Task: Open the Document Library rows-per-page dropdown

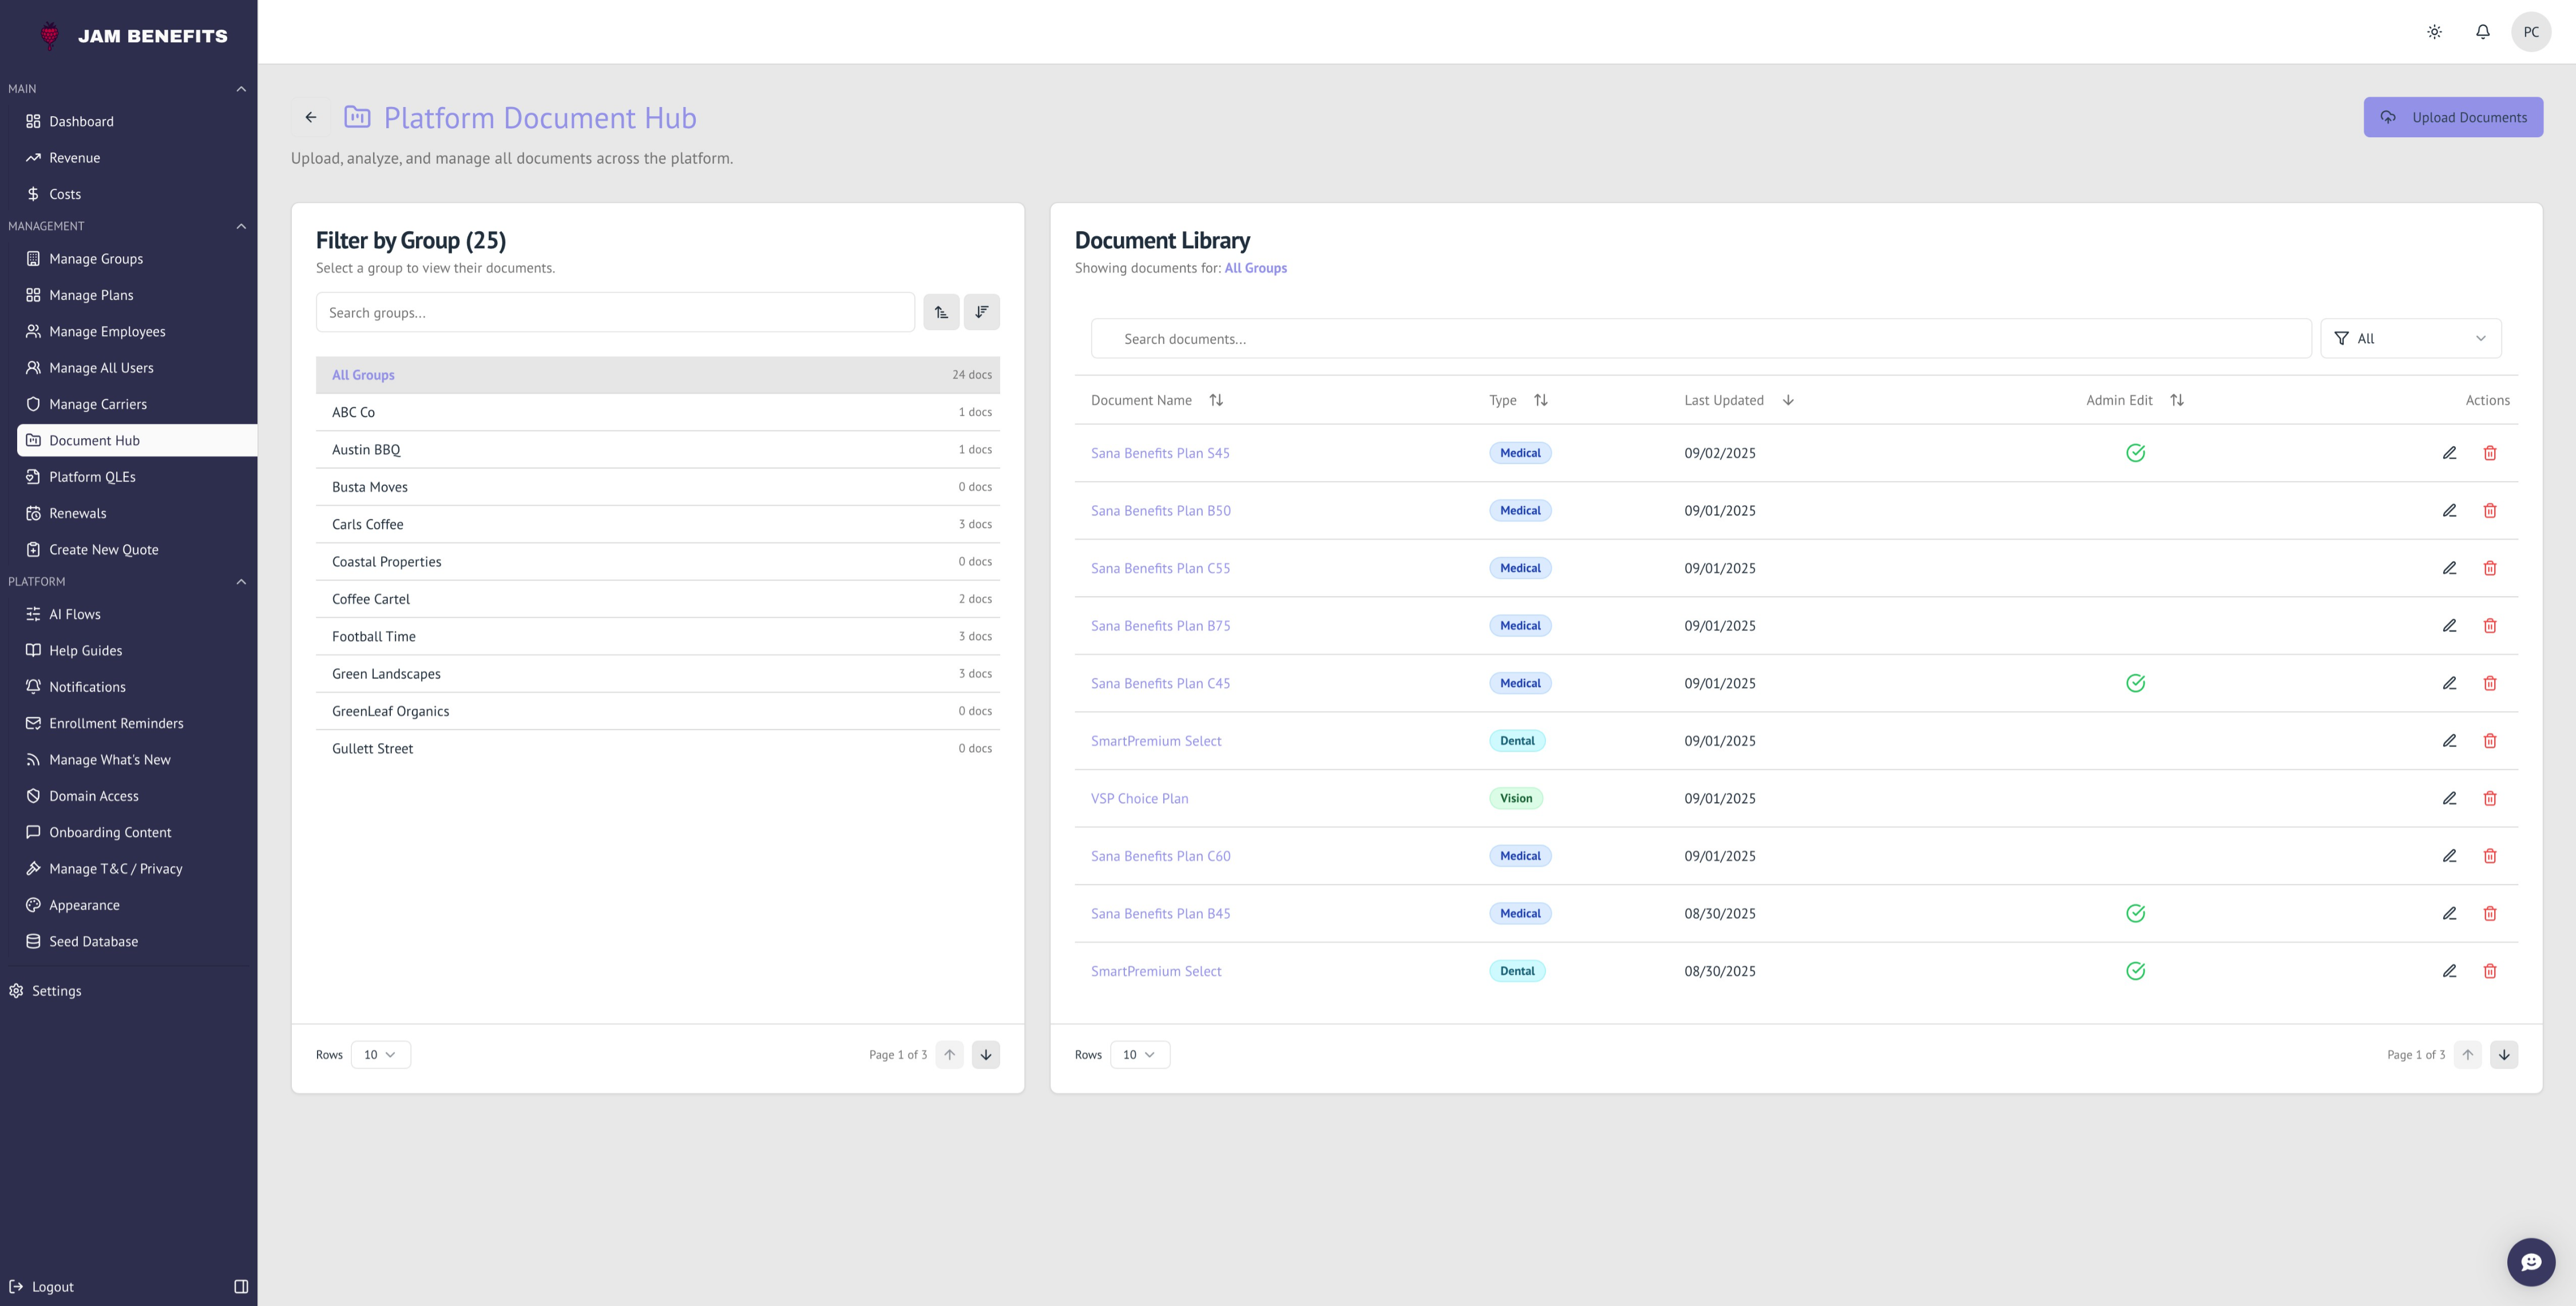Action: (1139, 1054)
